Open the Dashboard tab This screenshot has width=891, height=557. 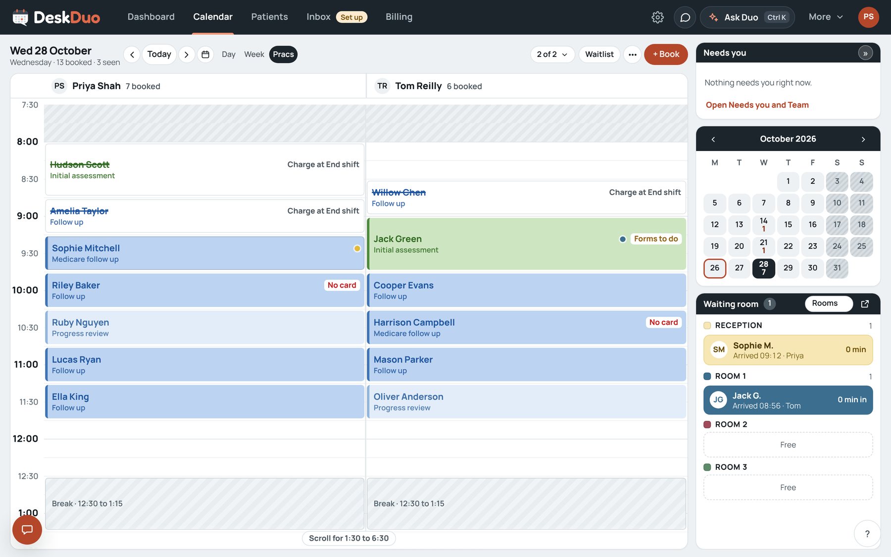151,17
